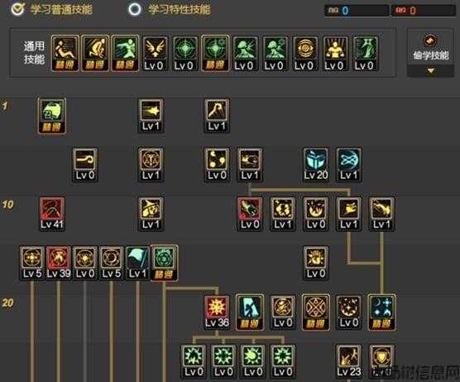Pick the Lv 36 red burst skill

(217, 312)
